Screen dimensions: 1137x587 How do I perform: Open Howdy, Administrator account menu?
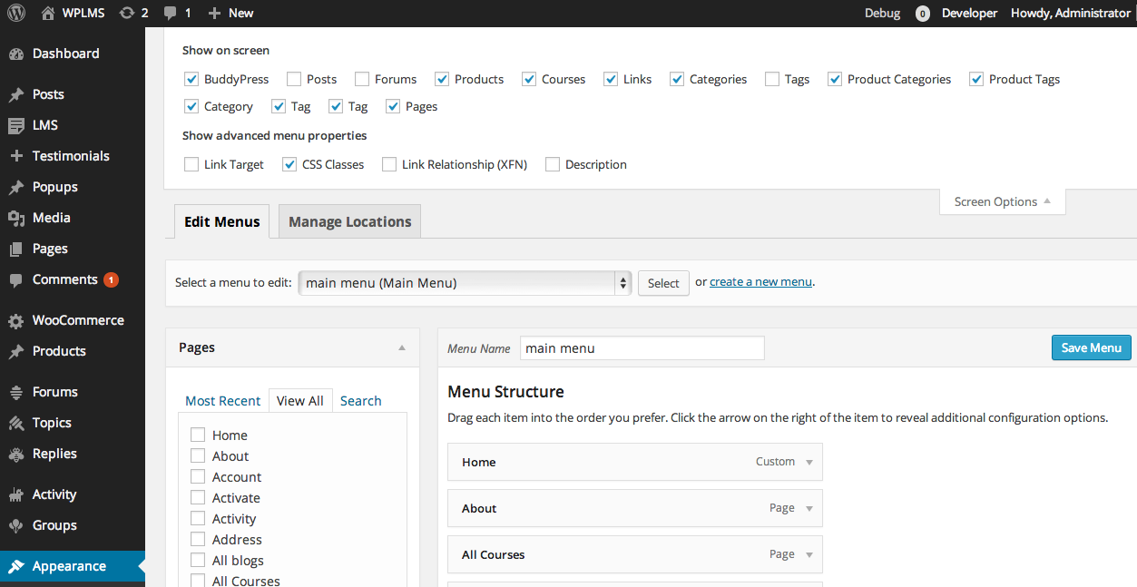coord(1072,13)
